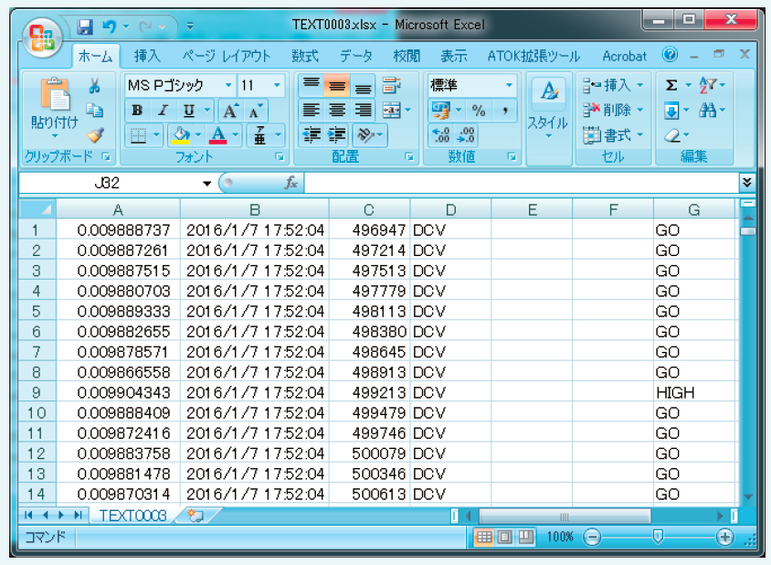Apply comma style number format

(504, 111)
